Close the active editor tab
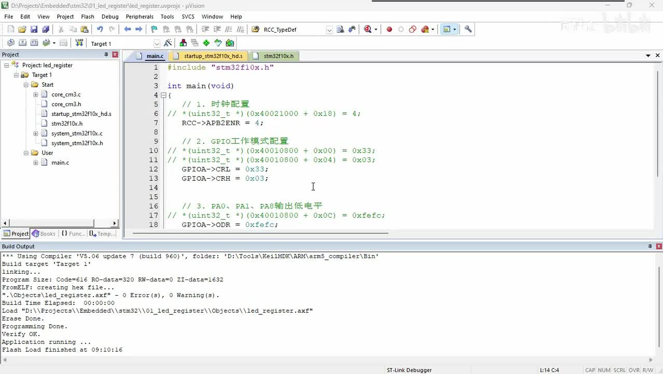663x374 pixels. tap(658, 56)
